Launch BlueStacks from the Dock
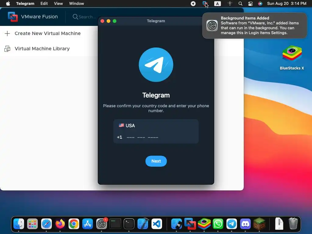 tap(204, 224)
